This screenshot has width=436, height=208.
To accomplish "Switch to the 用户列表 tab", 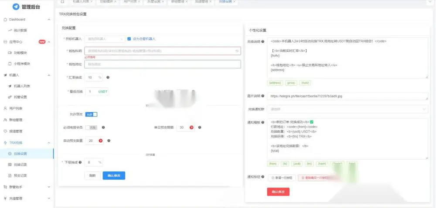I will (x=131, y=2).
